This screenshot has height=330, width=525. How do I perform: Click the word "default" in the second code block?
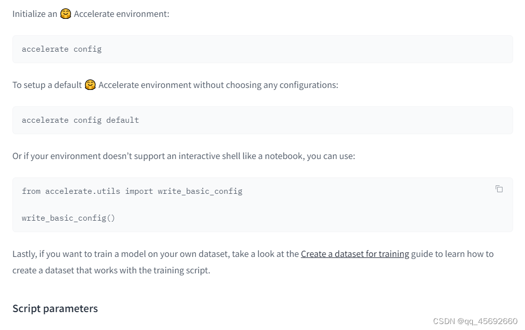[x=123, y=120]
